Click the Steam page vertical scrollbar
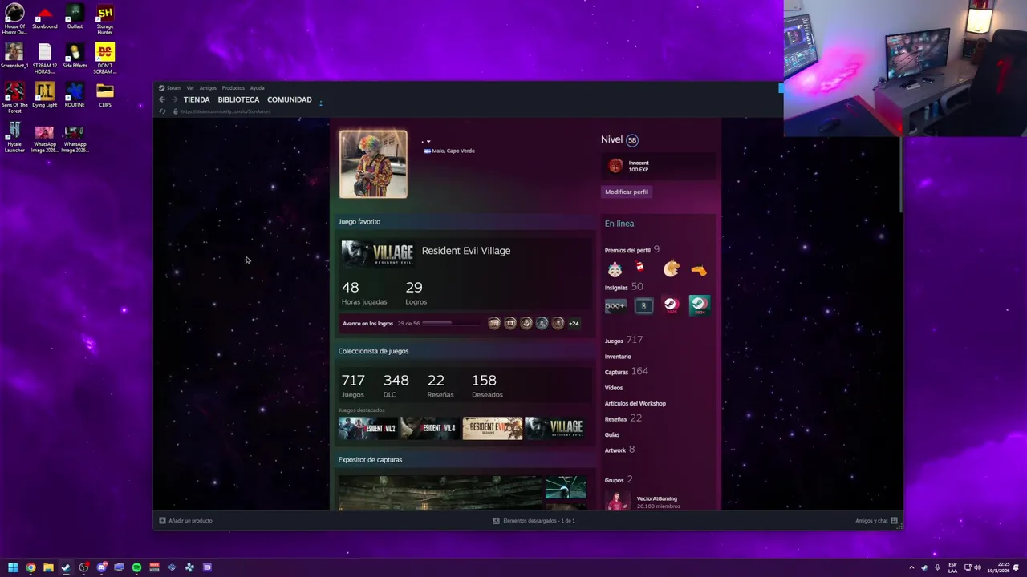The height and width of the screenshot is (577, 1027). click(901, 176)
